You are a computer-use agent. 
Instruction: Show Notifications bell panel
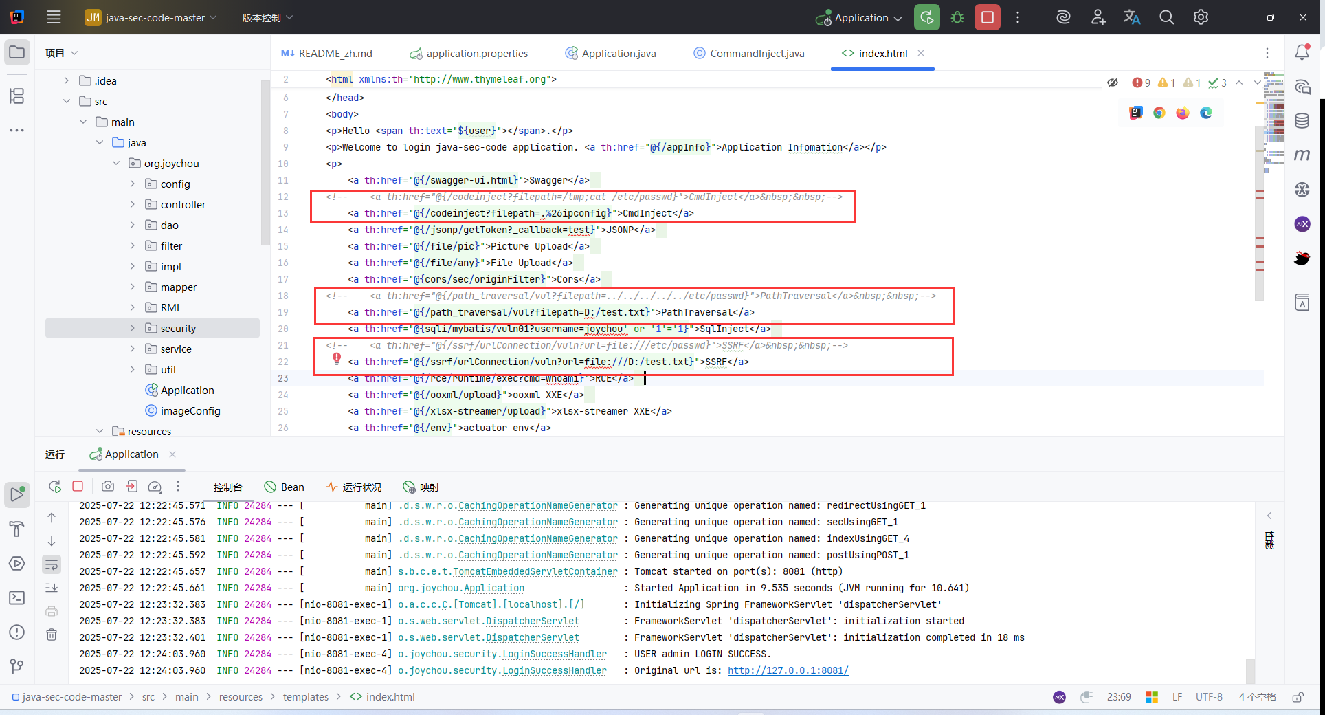1302,52
